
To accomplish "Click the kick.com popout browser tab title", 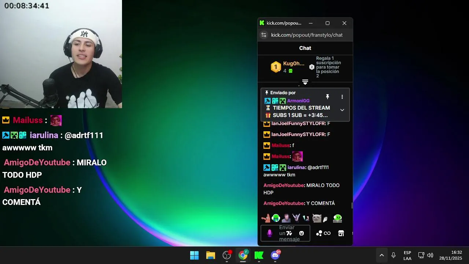I will click(284, 23).
